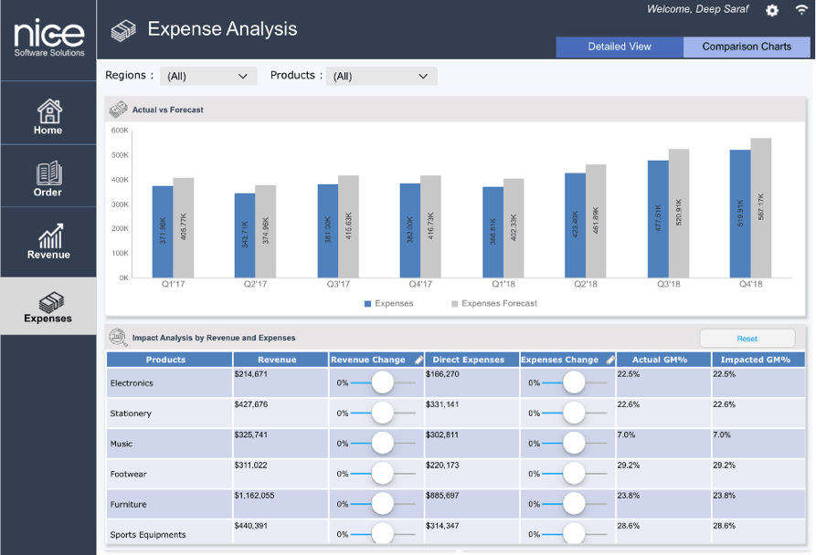
Task: Click the Wi-Fi signal icon
Action: click(x=801, y=10)
